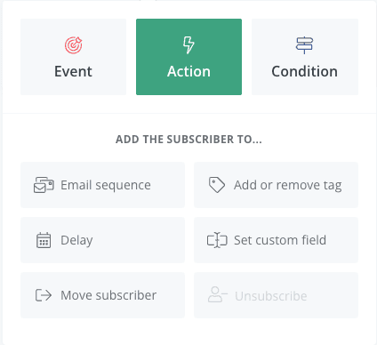377x345 pixels.
Task: Add an Email sequence step
Action: [102, 185]
